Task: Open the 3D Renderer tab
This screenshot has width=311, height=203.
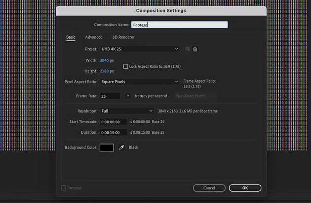Action: click(123, 37)
